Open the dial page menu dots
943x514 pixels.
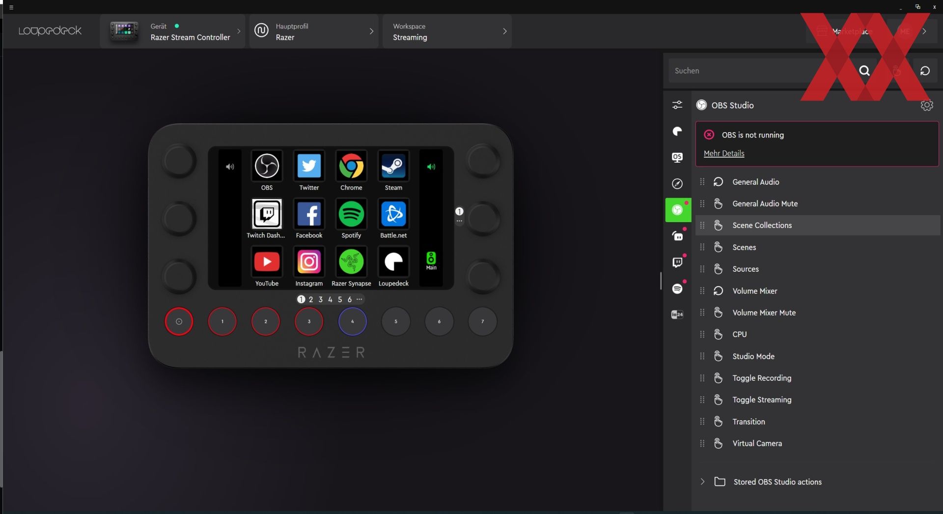(459, 221)
